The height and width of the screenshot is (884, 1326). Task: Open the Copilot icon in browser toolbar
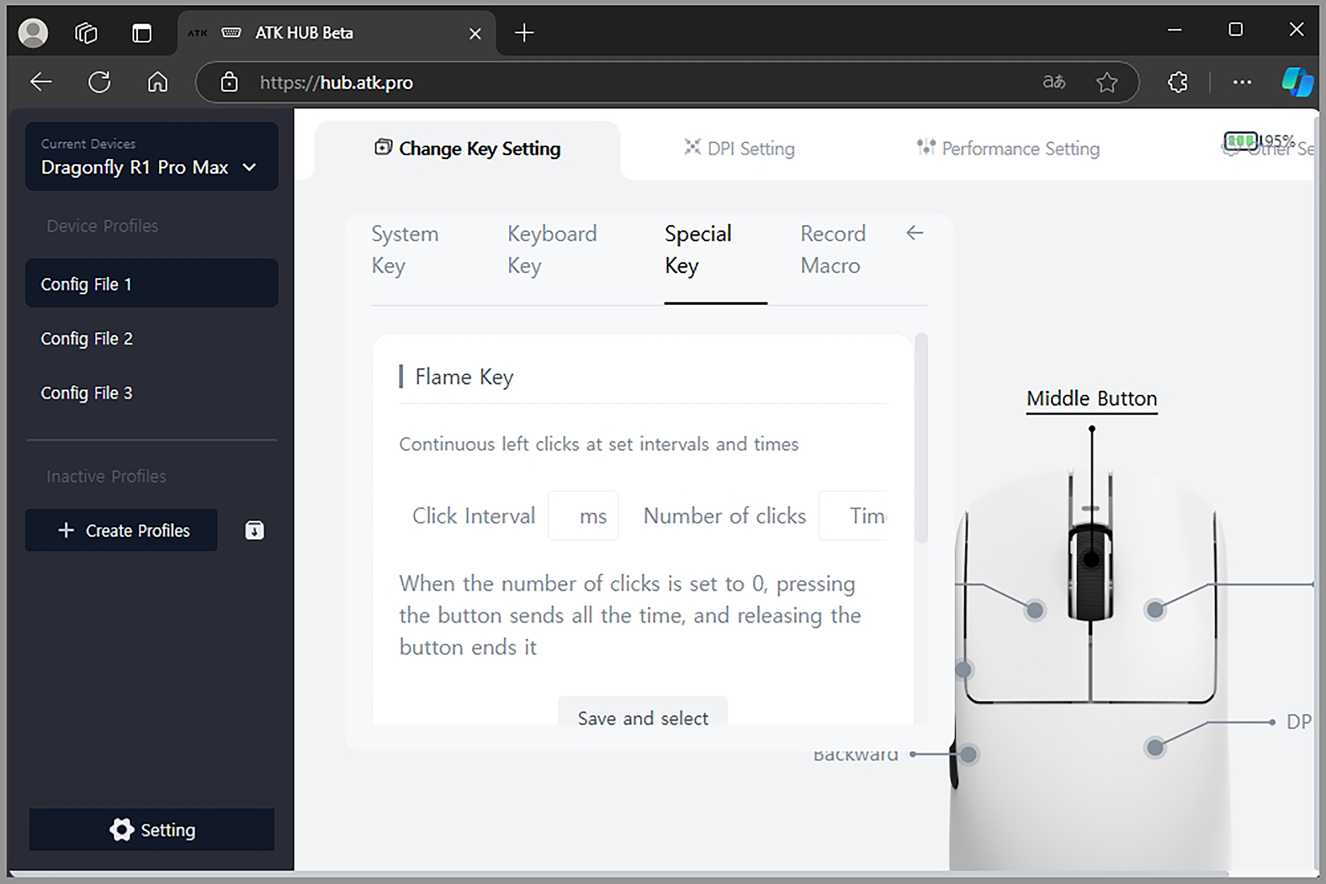pos(1296,82)
